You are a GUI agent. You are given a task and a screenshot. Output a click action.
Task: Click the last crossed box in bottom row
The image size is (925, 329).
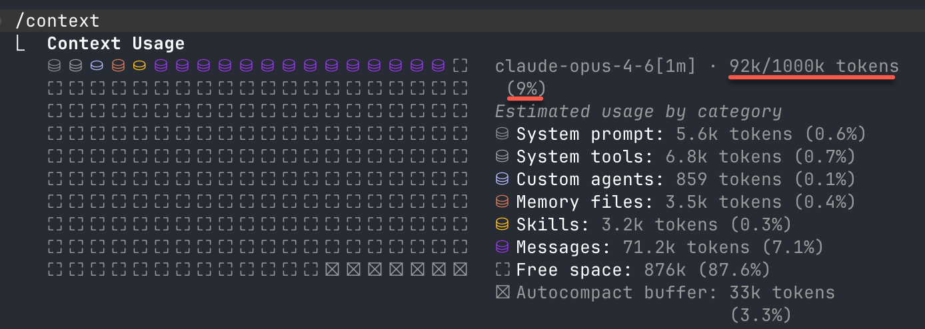click(x=459, y=270)
